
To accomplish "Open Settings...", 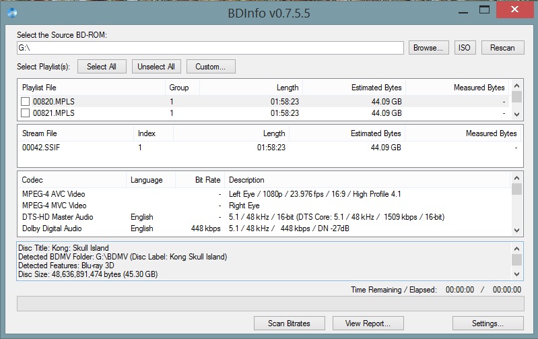I will coord(487,323).
